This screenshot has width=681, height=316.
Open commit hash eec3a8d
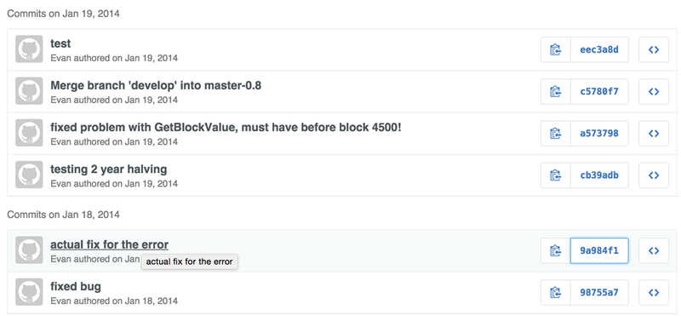(599, 49)
